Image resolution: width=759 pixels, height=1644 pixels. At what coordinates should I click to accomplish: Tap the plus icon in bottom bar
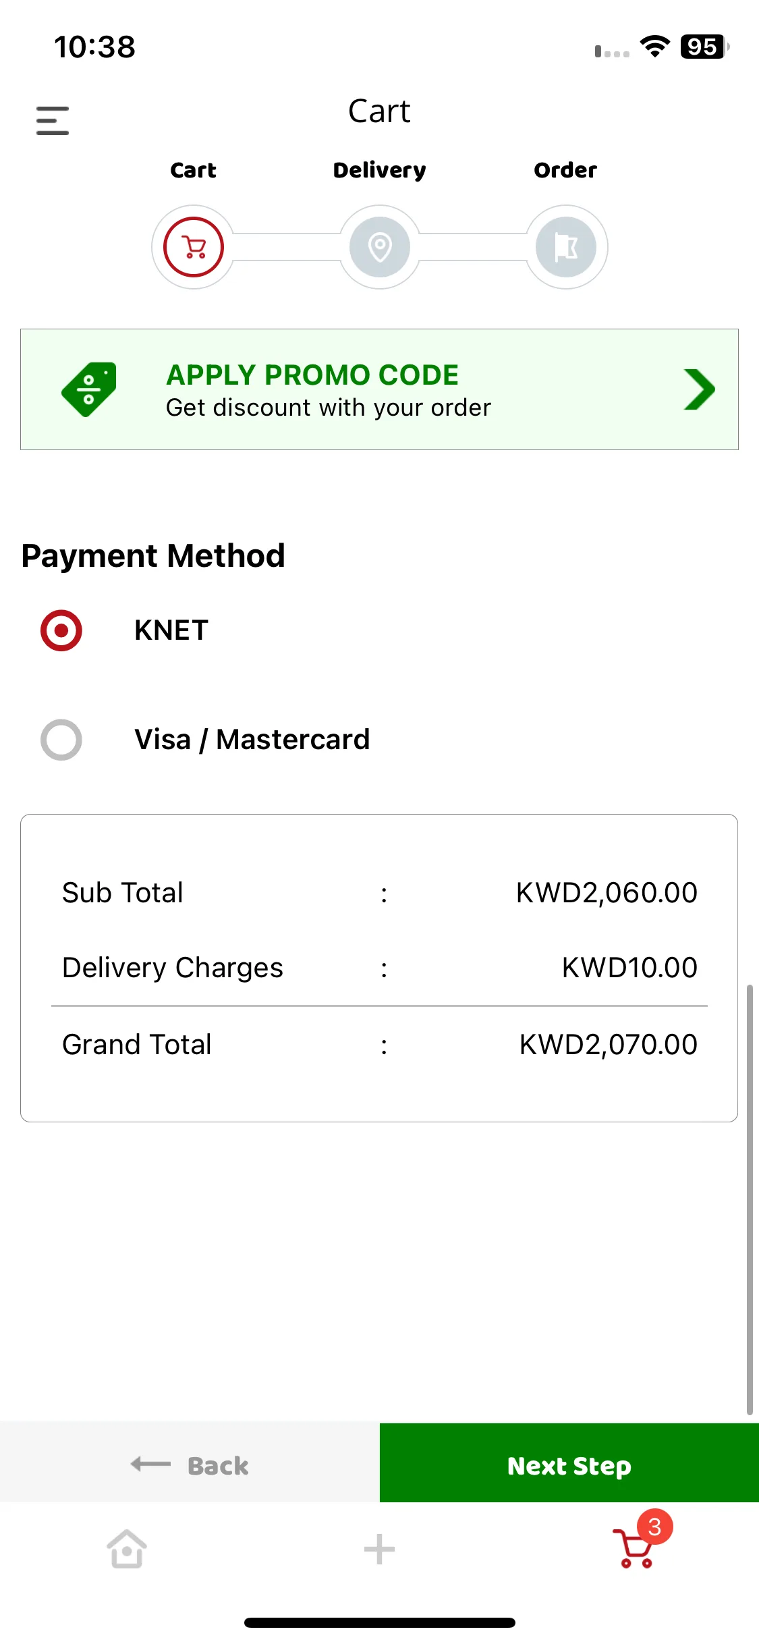(379, 1549)
